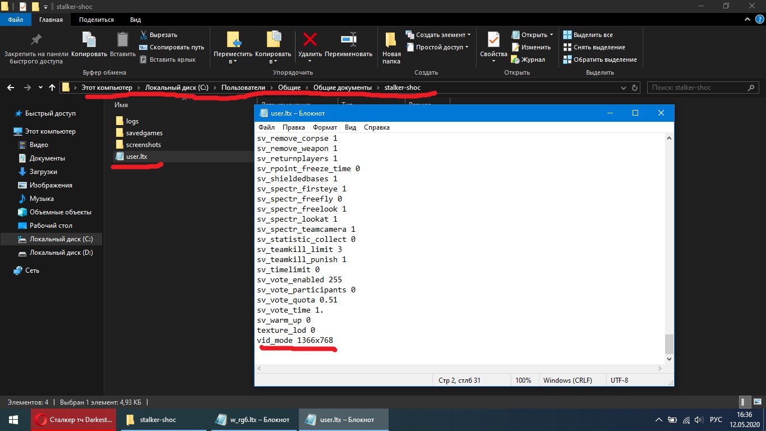Switch to w_rg6.ltx Notepad on taskbar
The height and width of the screenshot is (431, 766).
253,420
